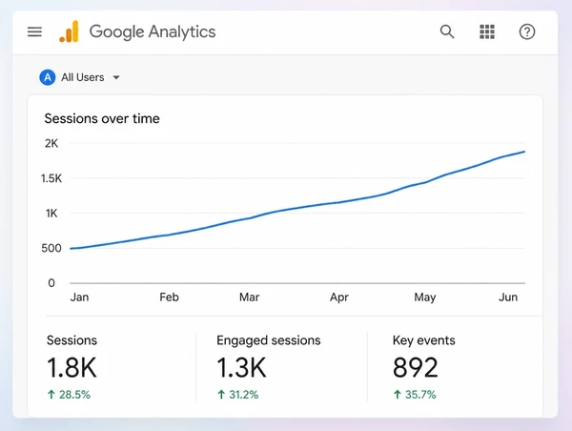572x431 pixels.
Task: Click the 0 y-axis label
Action: (x=51, y=283)
